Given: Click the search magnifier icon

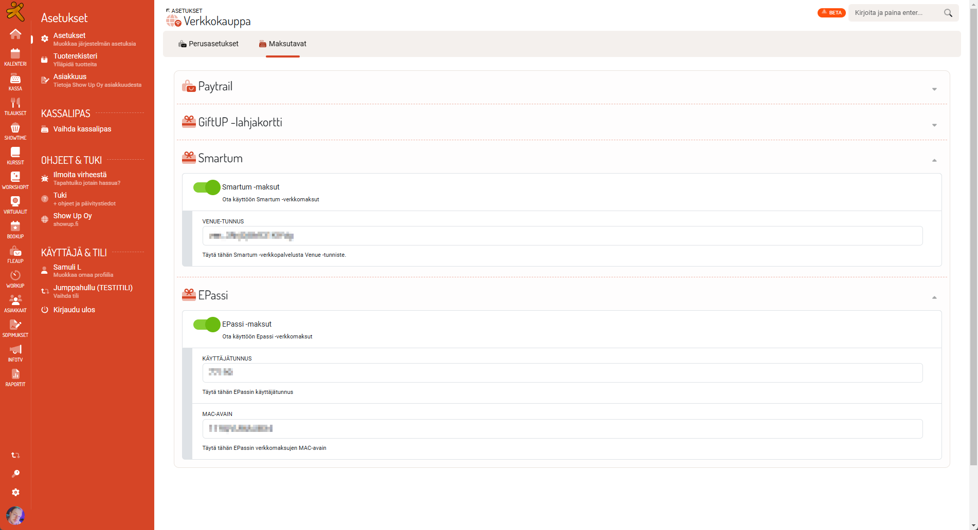Looking at the screenshot, I should point(948,13).
